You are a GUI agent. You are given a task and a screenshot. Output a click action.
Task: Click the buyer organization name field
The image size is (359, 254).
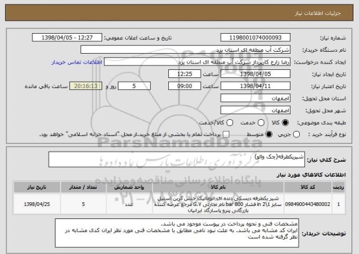(186, 50)
